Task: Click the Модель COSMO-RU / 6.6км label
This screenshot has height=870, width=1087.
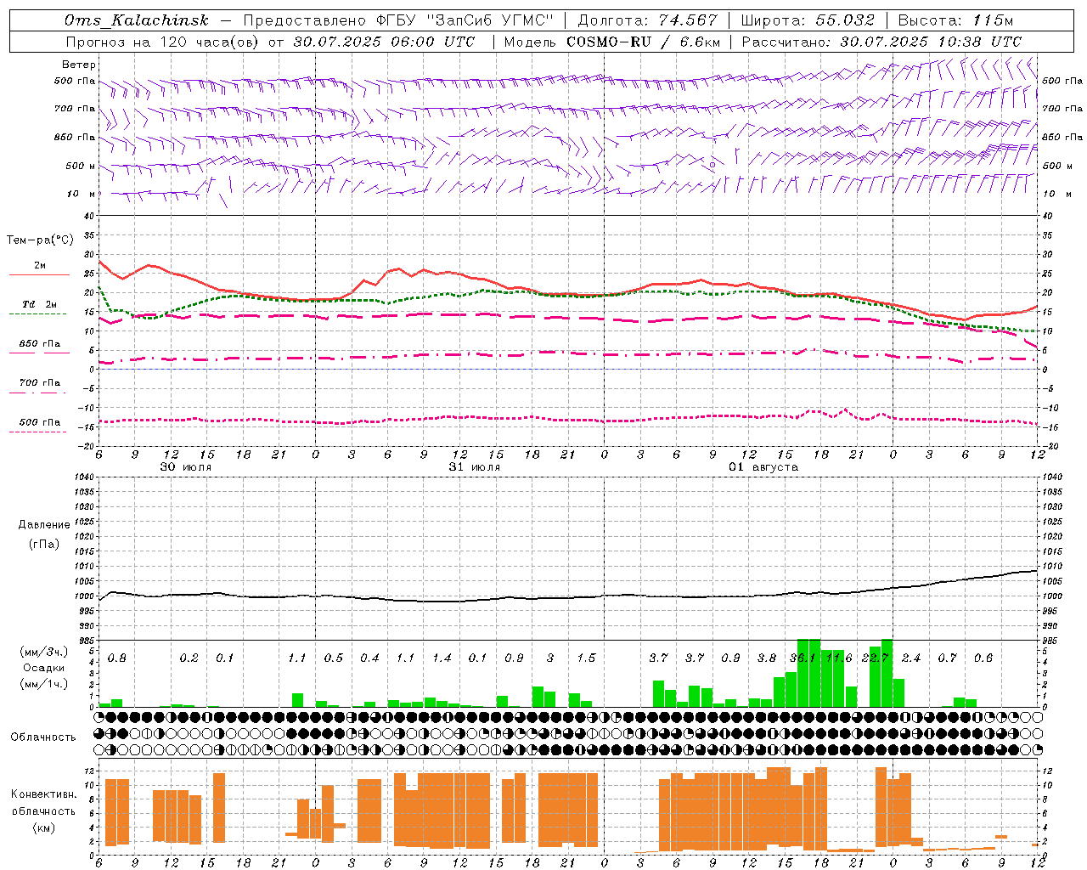Action: click(x=612, y=42)
